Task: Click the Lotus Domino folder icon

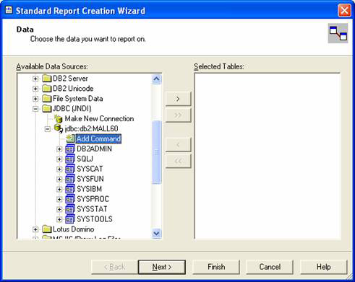Action: [47, 229]
